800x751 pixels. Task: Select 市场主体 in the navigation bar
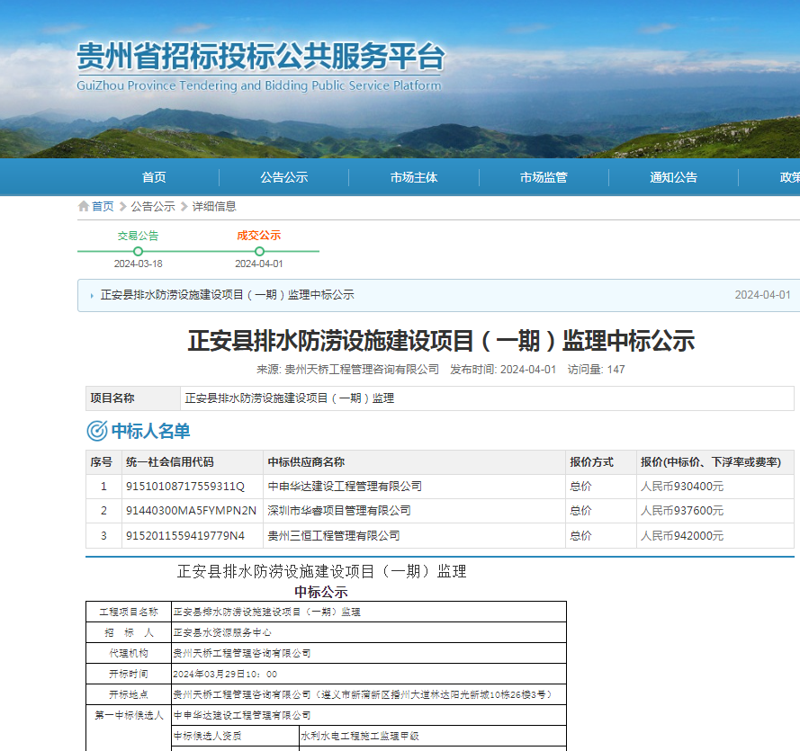[x=414, y=177]
